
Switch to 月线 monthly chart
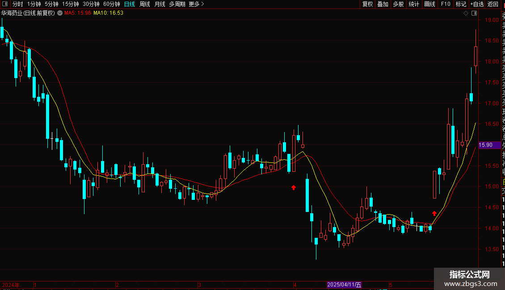[160, 4]
